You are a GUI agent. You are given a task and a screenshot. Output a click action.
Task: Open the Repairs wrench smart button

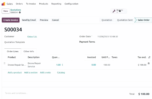[119, 11]
